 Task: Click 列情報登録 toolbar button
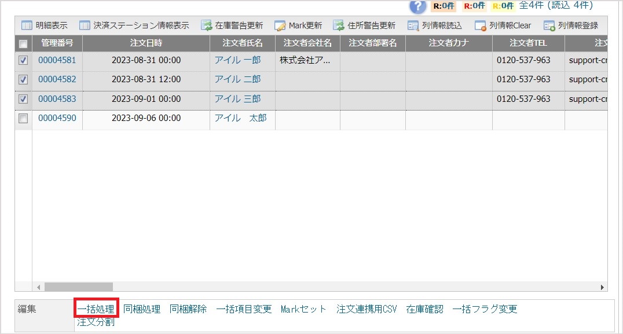coord(571,25)
